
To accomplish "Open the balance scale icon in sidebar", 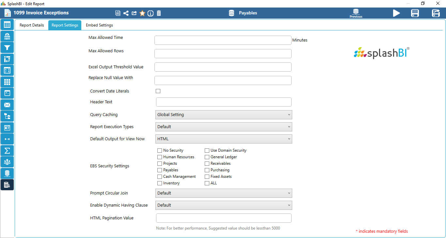I will click(7, 36).
